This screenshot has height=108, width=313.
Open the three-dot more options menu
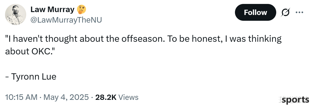pyautogui.click(x=299, y=13)
